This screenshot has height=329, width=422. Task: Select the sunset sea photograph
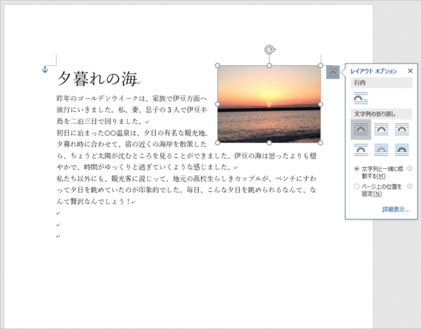coord(269,104)
